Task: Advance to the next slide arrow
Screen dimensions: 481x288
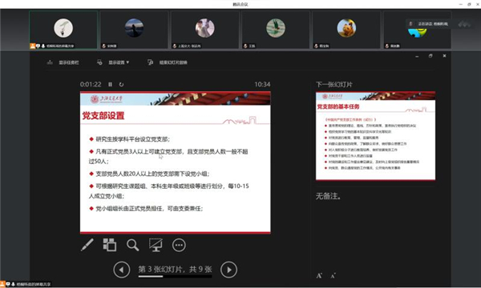Action: (228, 270)
